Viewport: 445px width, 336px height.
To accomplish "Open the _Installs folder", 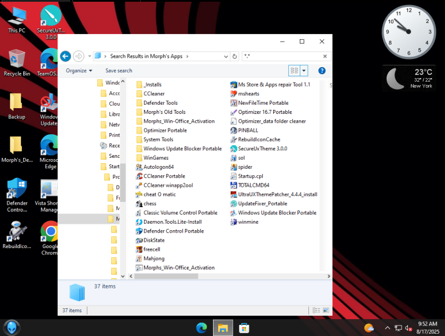I will point(149,84).
